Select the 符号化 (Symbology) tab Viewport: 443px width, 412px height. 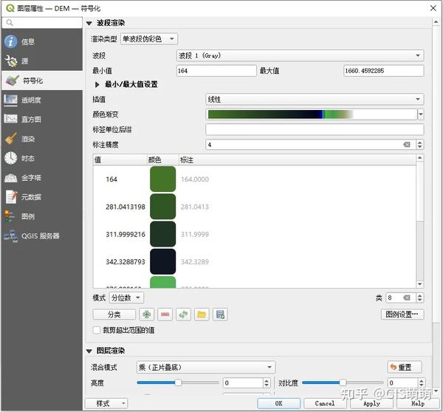42,80
